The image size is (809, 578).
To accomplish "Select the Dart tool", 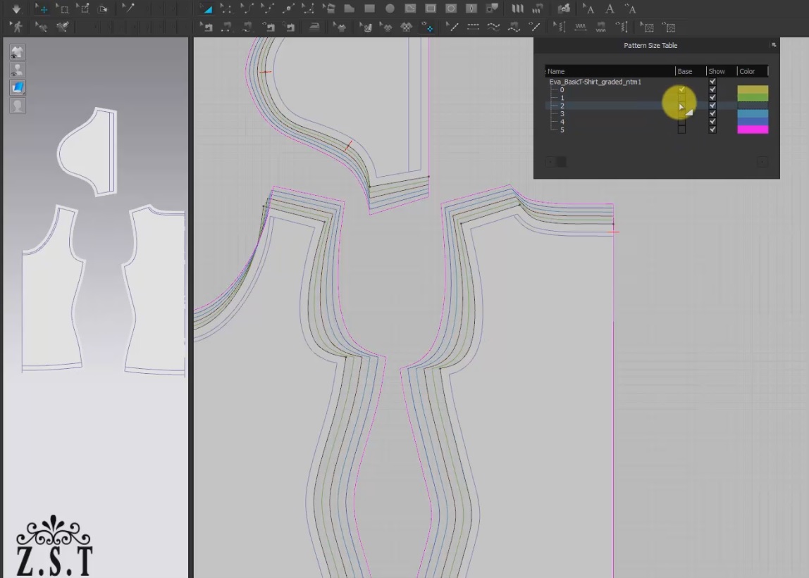I will coord(471,8).
